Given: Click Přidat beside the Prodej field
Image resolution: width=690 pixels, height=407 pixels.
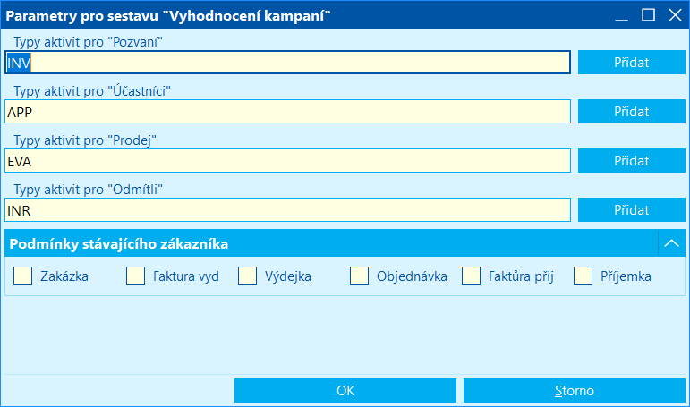Looking at the screenshot, I should pyautogui.click(x=631, y=161).
